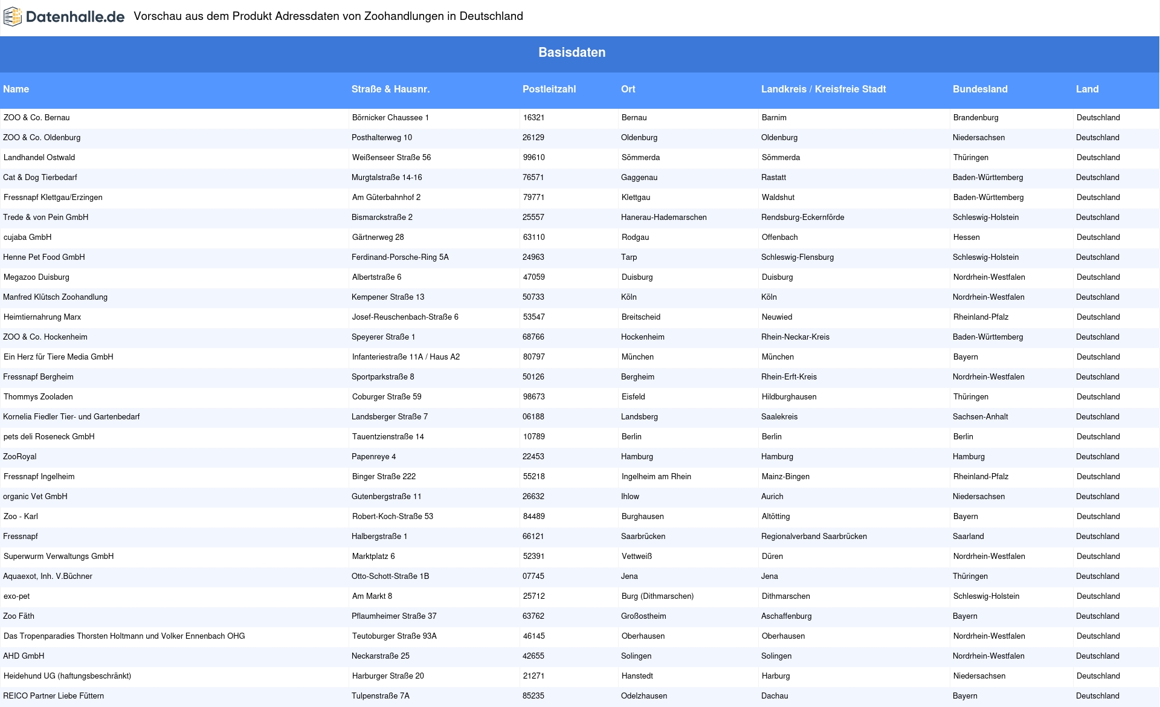
Task: Click street Börnicker Chaussee 1
Action: tap(390, 118)
